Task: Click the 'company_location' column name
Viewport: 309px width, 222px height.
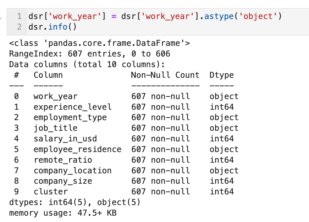Action: (x=73, y=171)
